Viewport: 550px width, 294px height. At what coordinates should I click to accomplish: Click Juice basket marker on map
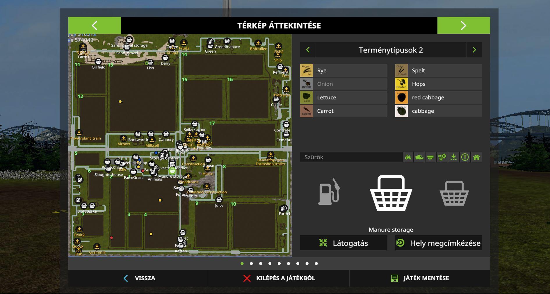[219, 200]
